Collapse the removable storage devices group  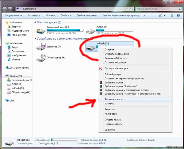35,39
